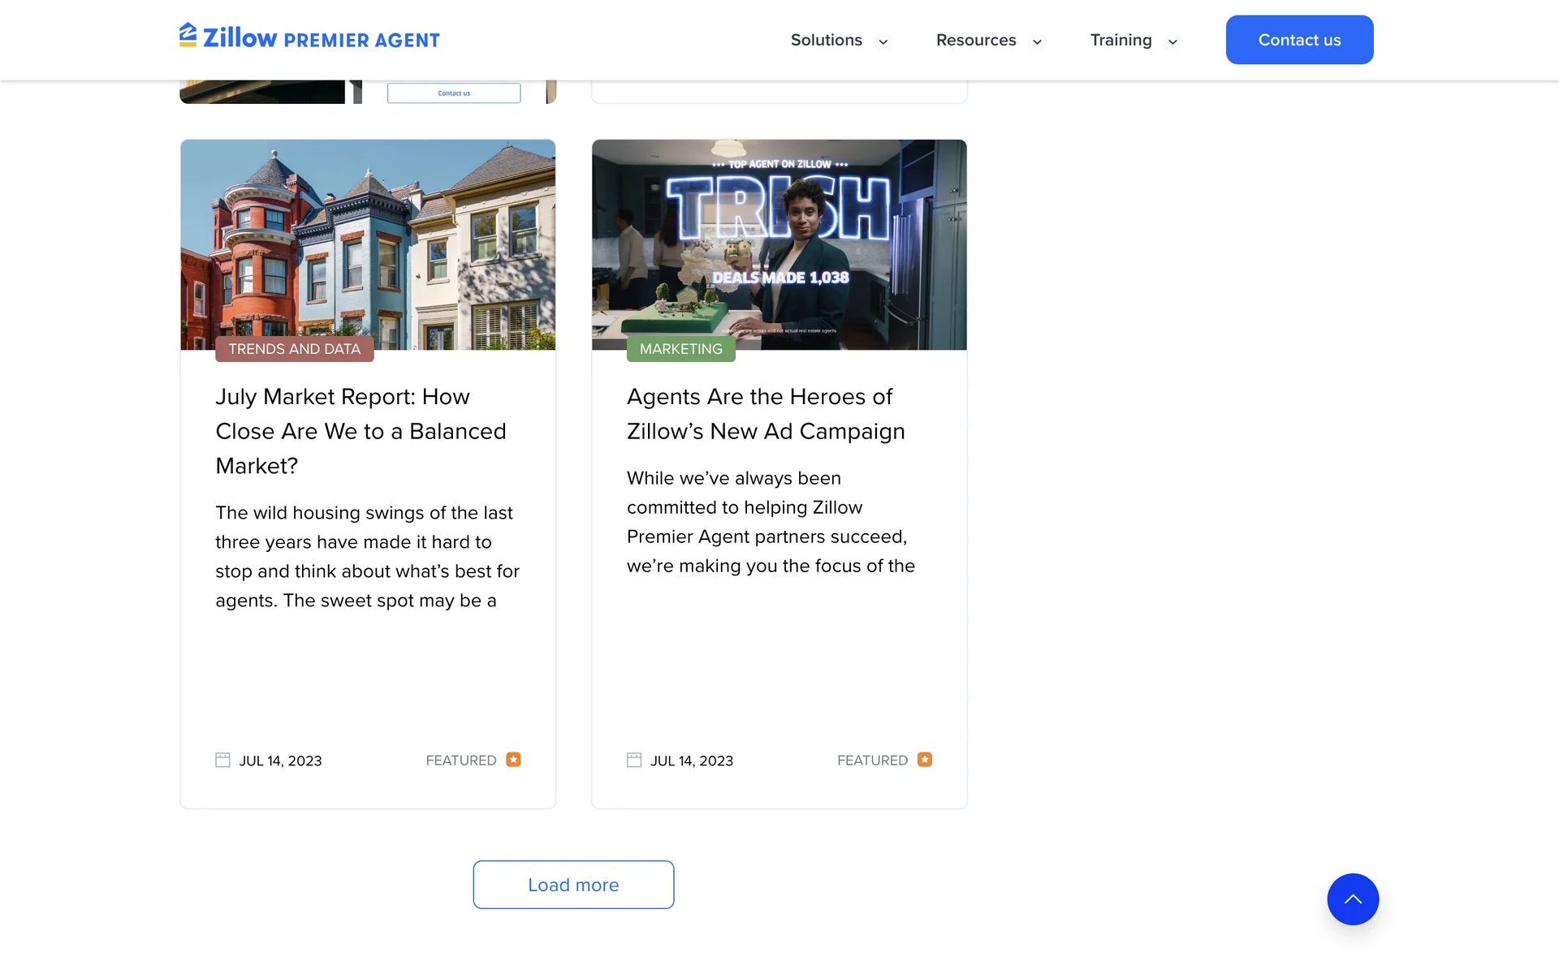
Task: Open the Training menu item
Action: click(x=1121, y=40)
